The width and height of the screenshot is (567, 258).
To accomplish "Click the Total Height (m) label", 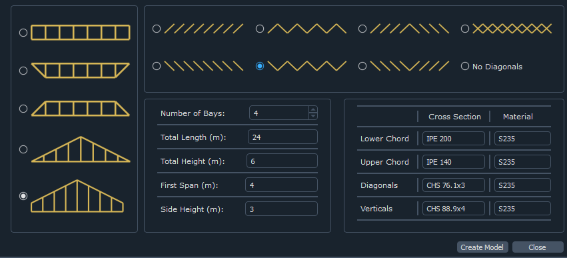I will [193, 161].
